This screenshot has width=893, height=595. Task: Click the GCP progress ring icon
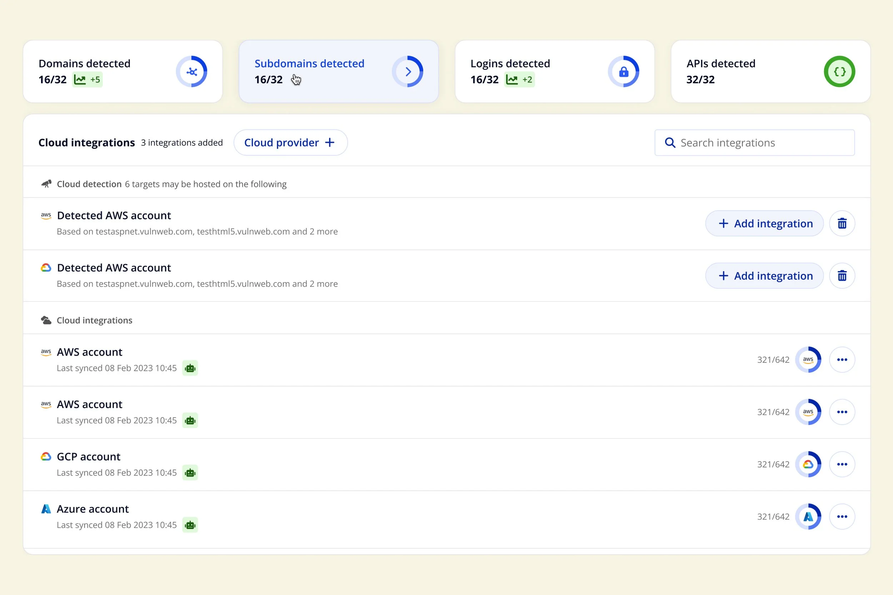(x=808, y=464)
